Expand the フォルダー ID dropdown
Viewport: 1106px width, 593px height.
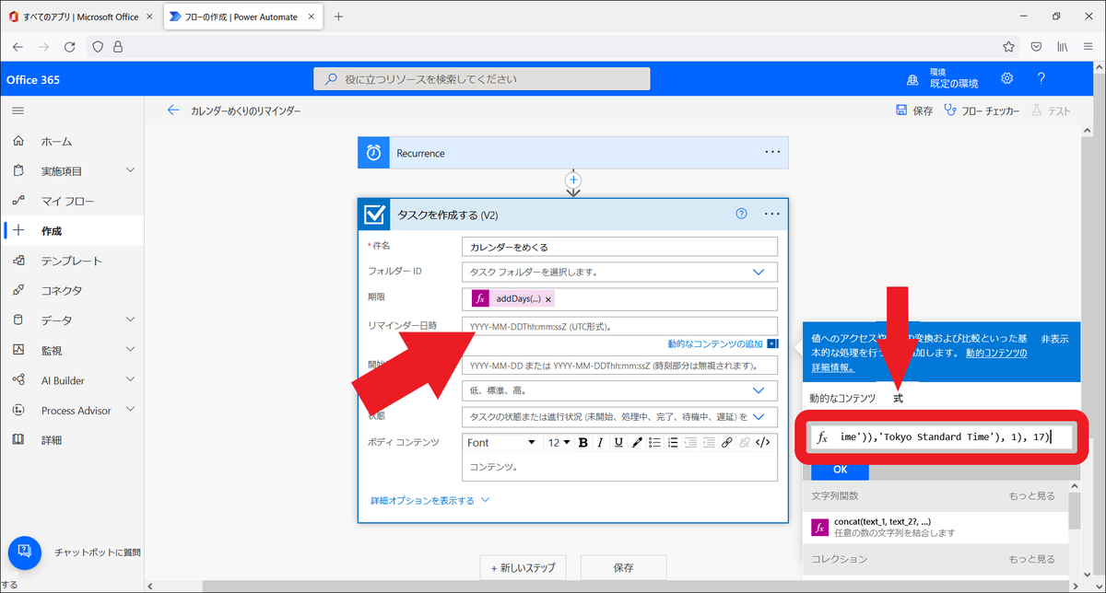(759, 272)
